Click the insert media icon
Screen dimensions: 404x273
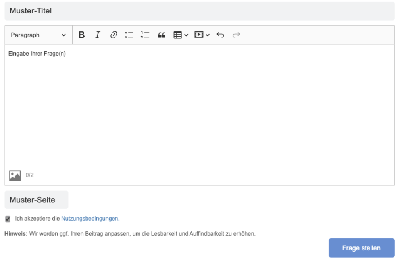point(199,35)
